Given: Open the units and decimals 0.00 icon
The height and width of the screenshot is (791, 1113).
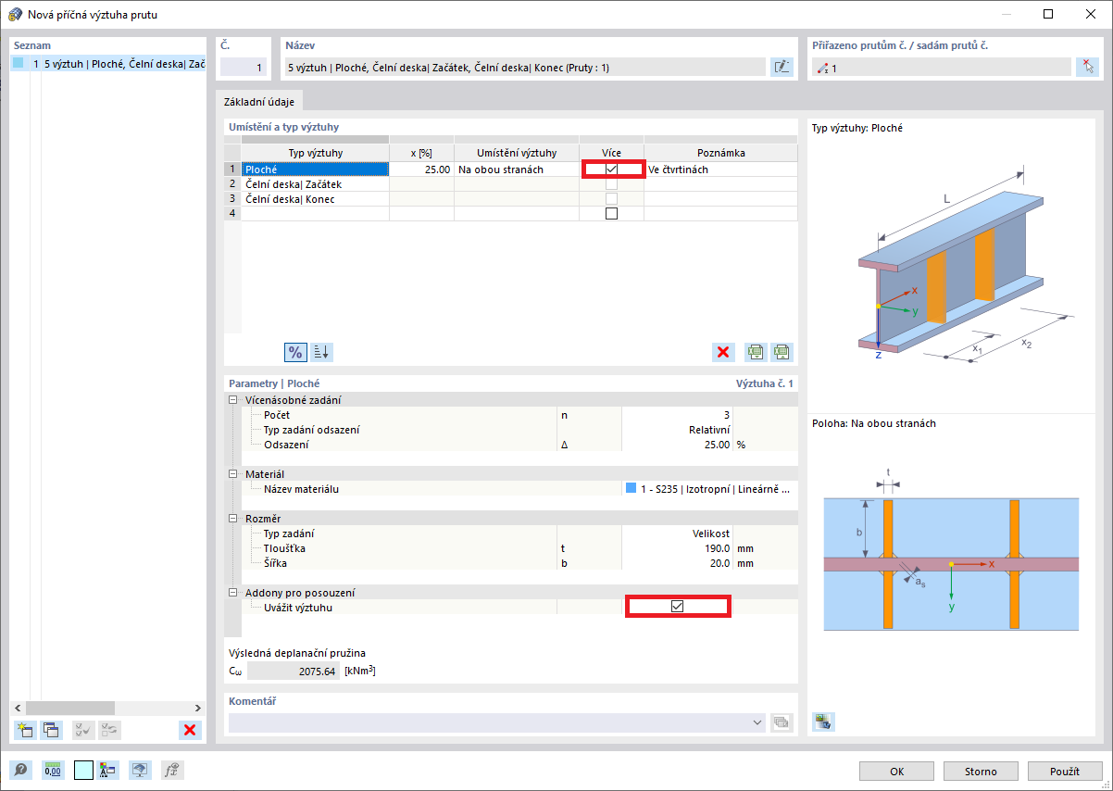Looking at the screenshot, I should click(54, 770).
